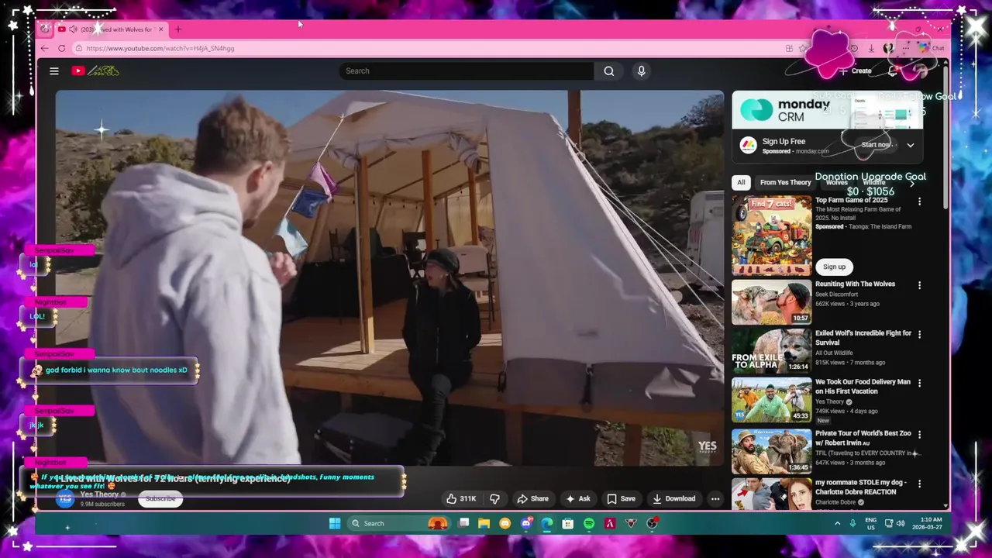
Task: Download the video
Action: coord(674,498)
